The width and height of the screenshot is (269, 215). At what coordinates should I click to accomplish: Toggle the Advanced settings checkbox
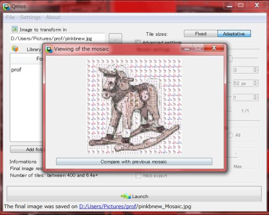[x=137, y=42]
